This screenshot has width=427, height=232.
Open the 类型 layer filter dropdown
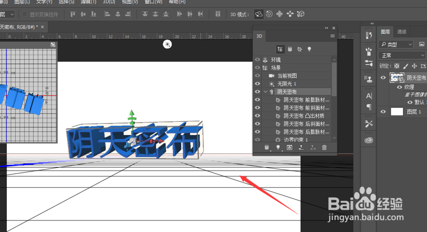[396, 44]
